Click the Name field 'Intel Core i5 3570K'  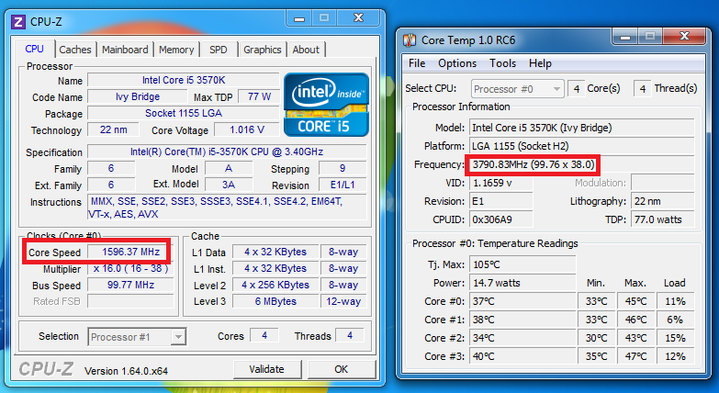[x=184, y=80]
